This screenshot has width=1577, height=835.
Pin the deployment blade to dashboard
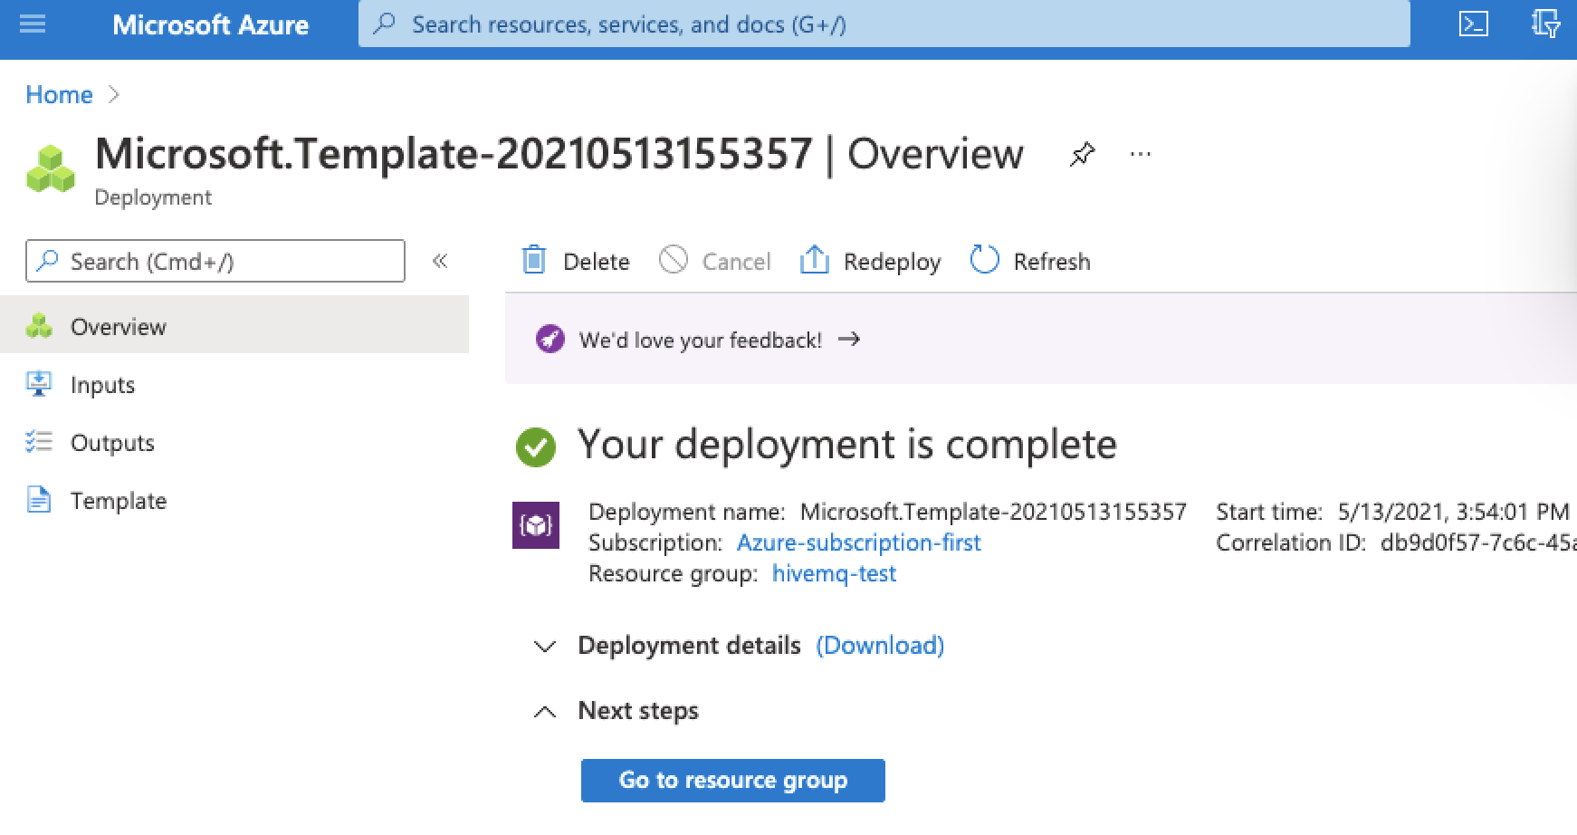click(1082, 154)
